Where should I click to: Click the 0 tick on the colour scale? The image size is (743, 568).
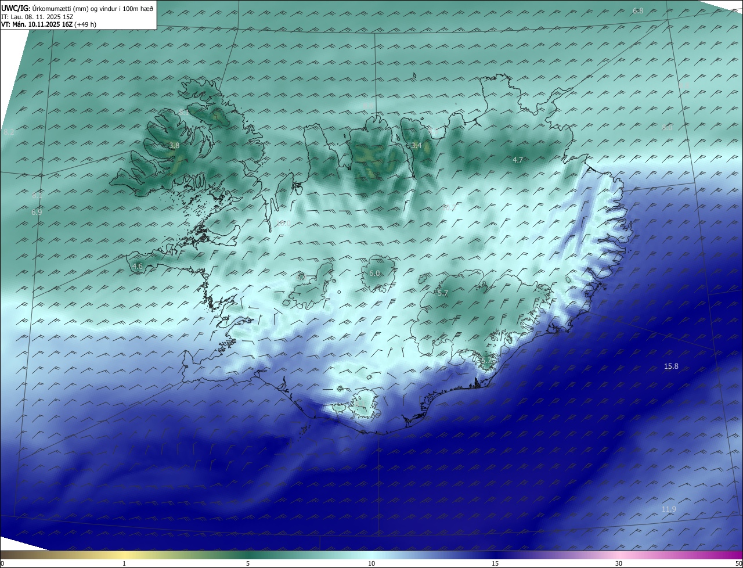click(x=2, y=563)
